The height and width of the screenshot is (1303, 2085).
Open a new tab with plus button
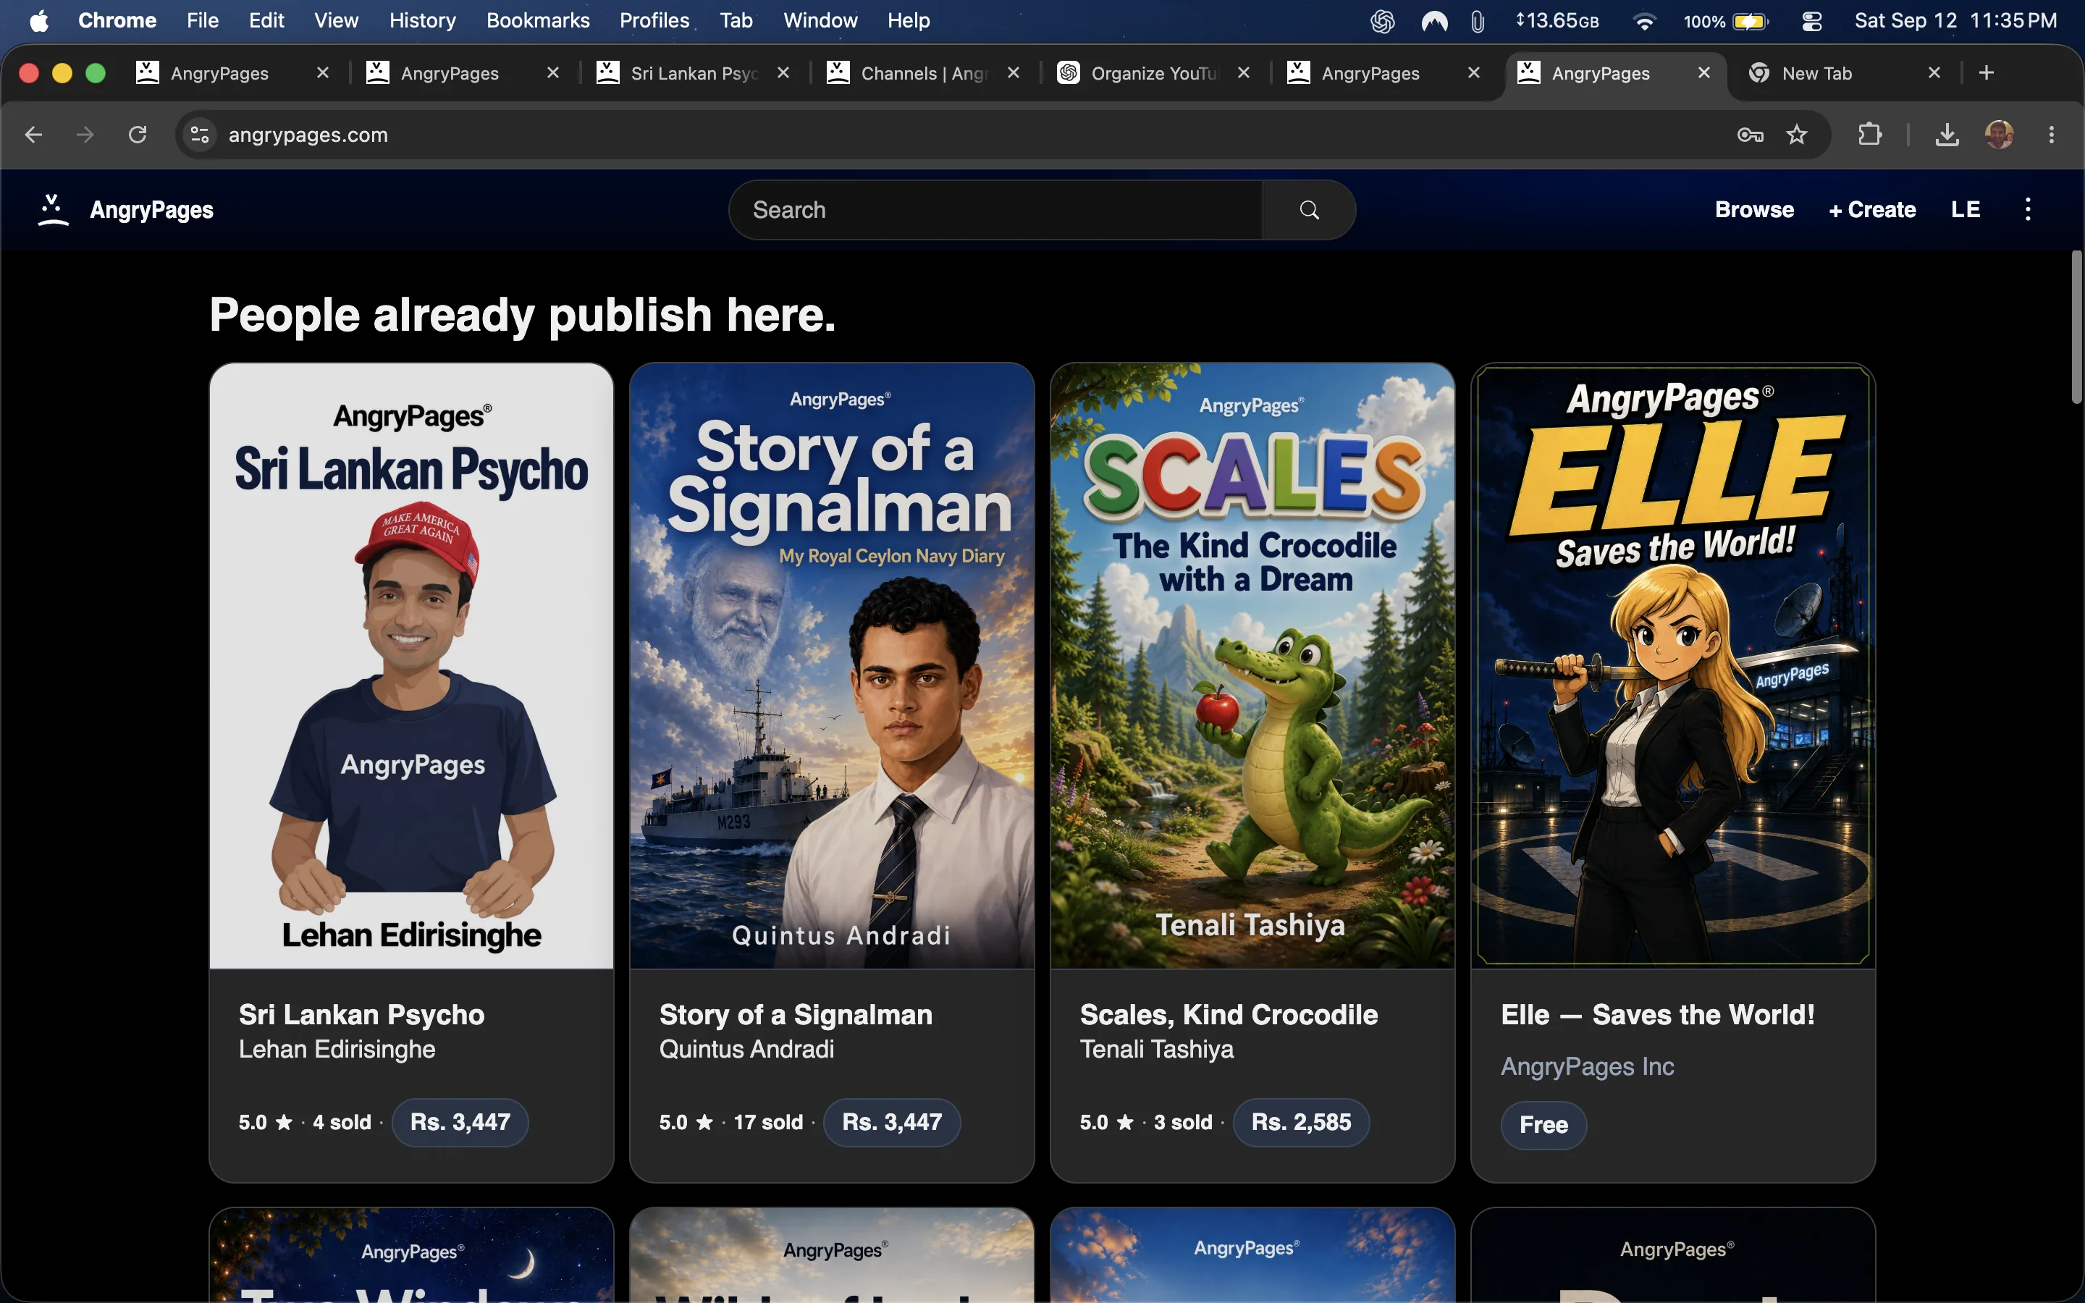tap(1986, 73)
